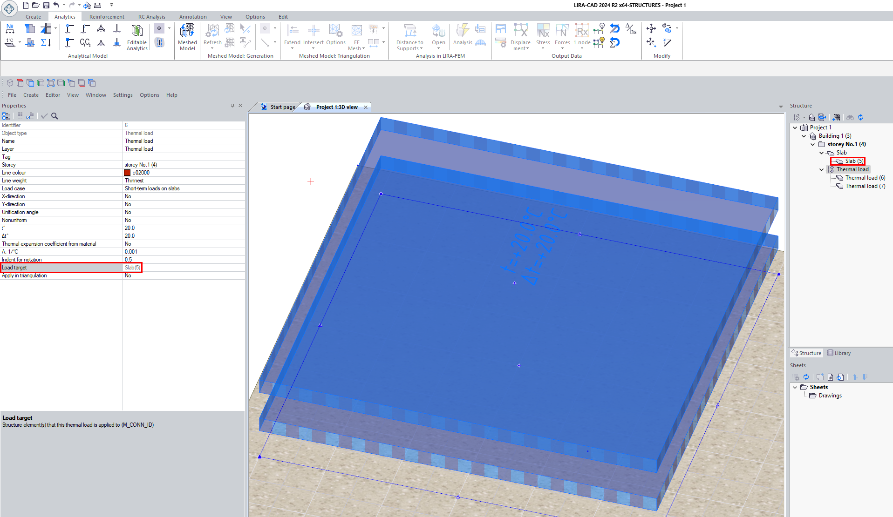
Task: Close the Project 1:3D view tab
Action: [x=366, y=107]
